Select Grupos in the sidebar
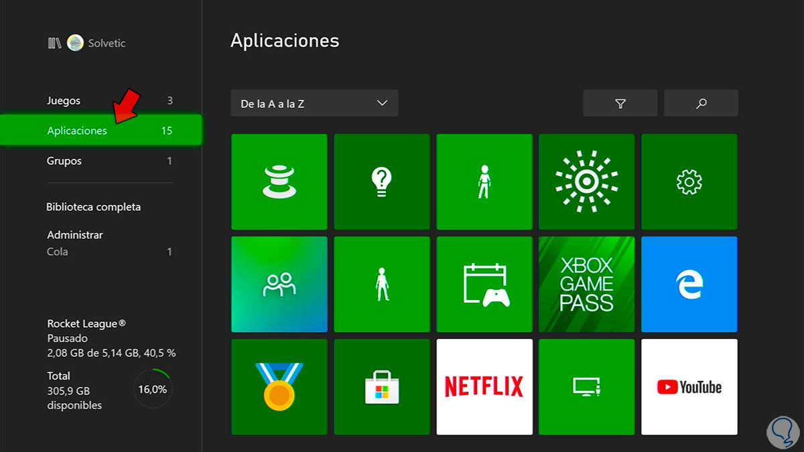The image size is (804, 452). (110, 161)
